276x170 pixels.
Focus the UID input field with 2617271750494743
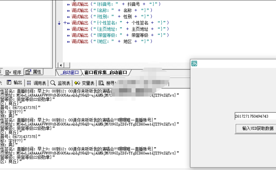pos(255,116)
